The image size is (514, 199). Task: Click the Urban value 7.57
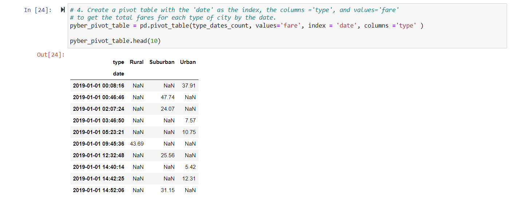[190, 121]
